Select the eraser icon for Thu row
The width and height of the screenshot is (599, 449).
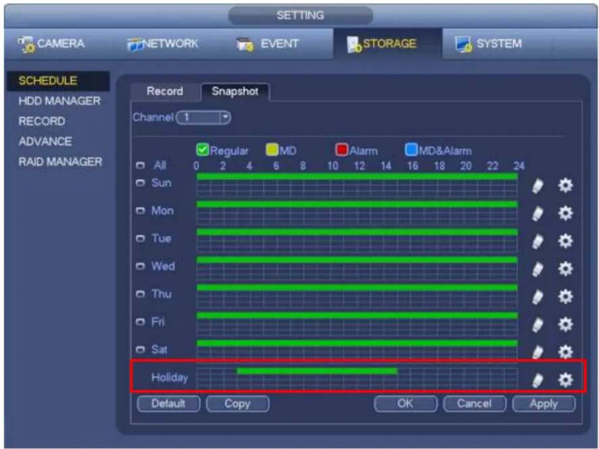click(538, 297)
